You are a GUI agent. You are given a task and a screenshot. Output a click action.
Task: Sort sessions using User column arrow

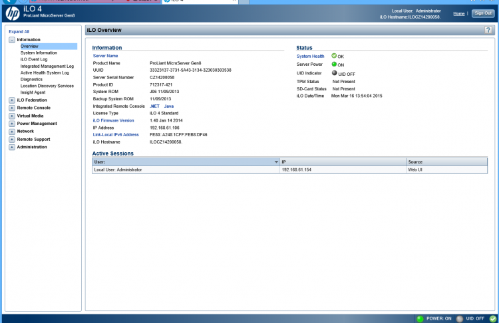point(276,161)
